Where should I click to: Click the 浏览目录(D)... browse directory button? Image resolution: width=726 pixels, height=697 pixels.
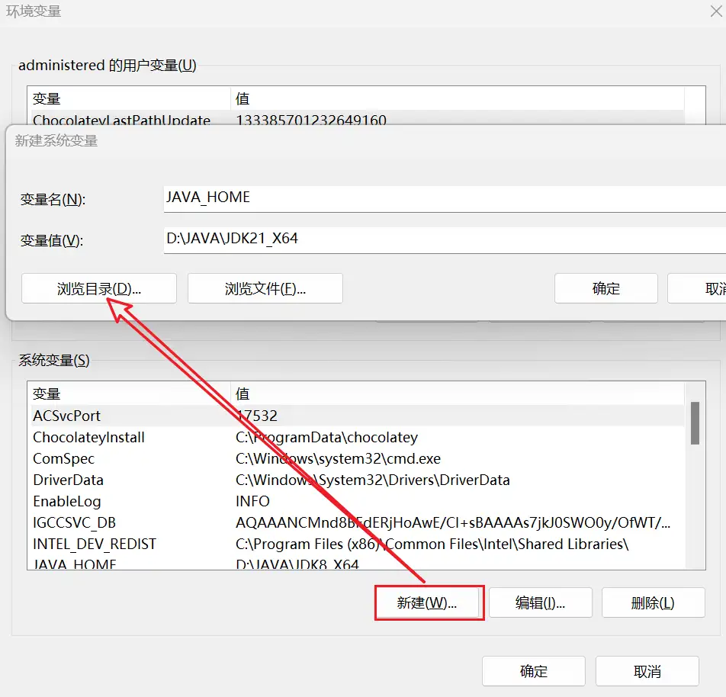pyautogui.click(x=99, y=289)
